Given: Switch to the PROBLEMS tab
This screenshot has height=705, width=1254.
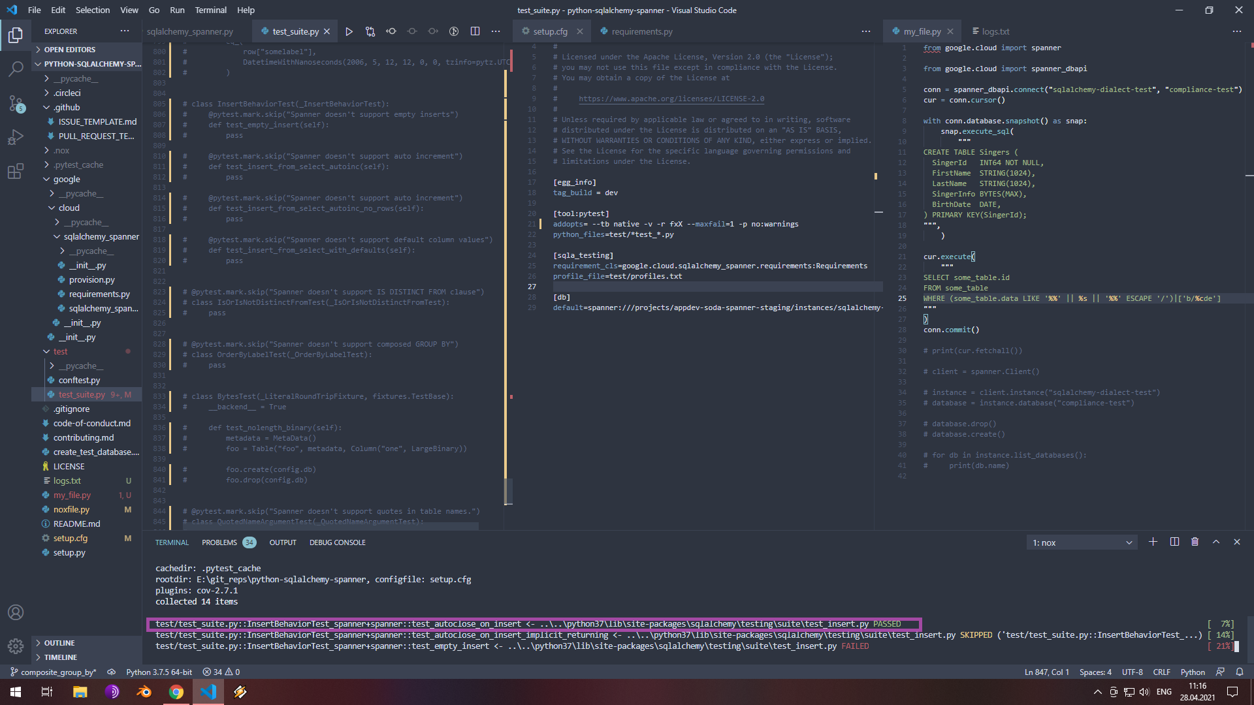Looking at the screenshot, I should (219, 542).
